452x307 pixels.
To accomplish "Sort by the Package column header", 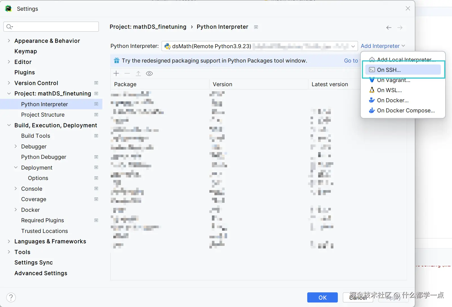I will [x=160, y=84].
